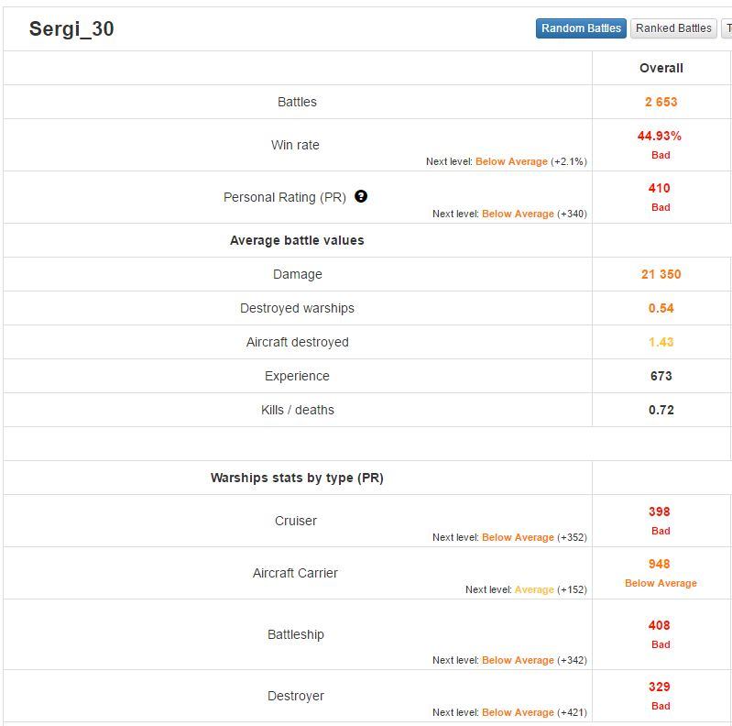
Task: Select the Battles count 2 653
Action: click(661, 102)
